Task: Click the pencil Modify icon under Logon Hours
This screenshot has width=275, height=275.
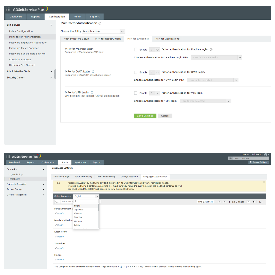Action: click(x=56, y=237)
